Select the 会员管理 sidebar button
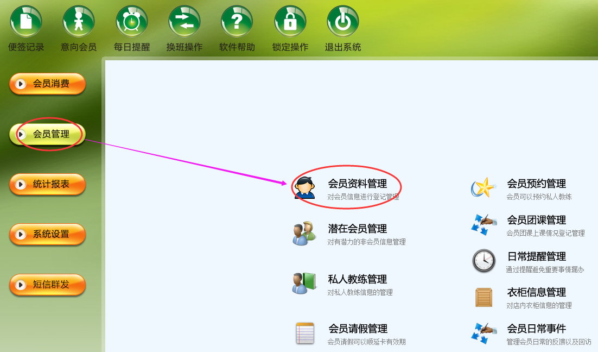 click(47, 134)
